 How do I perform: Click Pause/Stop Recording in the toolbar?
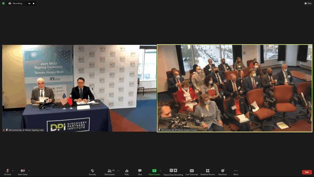(x=173, y=172)
